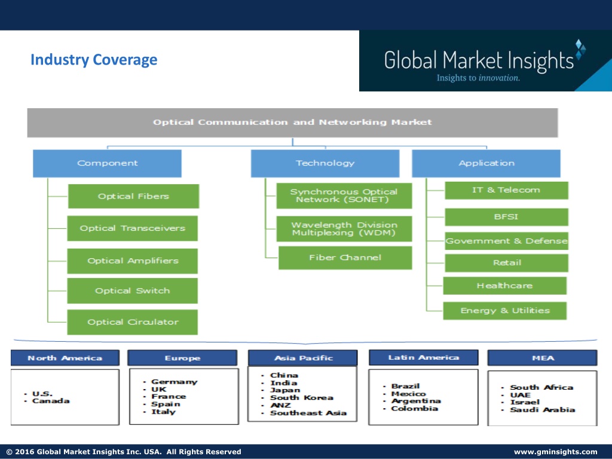Select the Optical Transceivers box
Screen dimensions: 612x459
click(132, 228)
